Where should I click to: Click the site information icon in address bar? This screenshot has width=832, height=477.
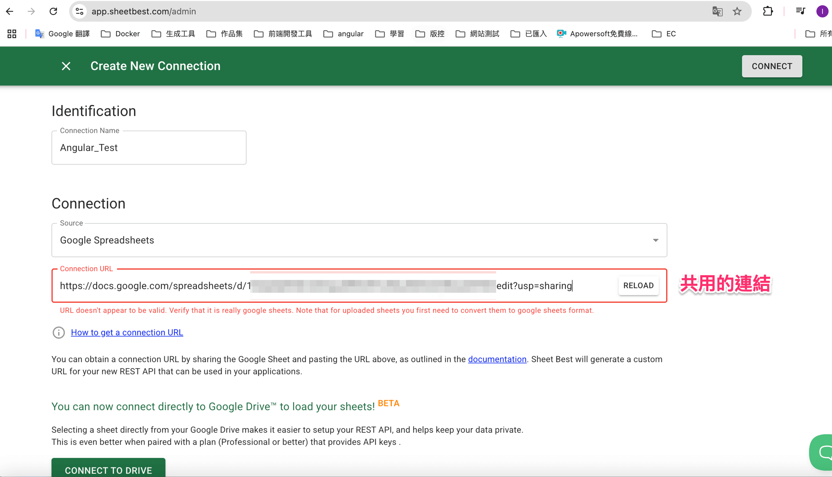79,12
